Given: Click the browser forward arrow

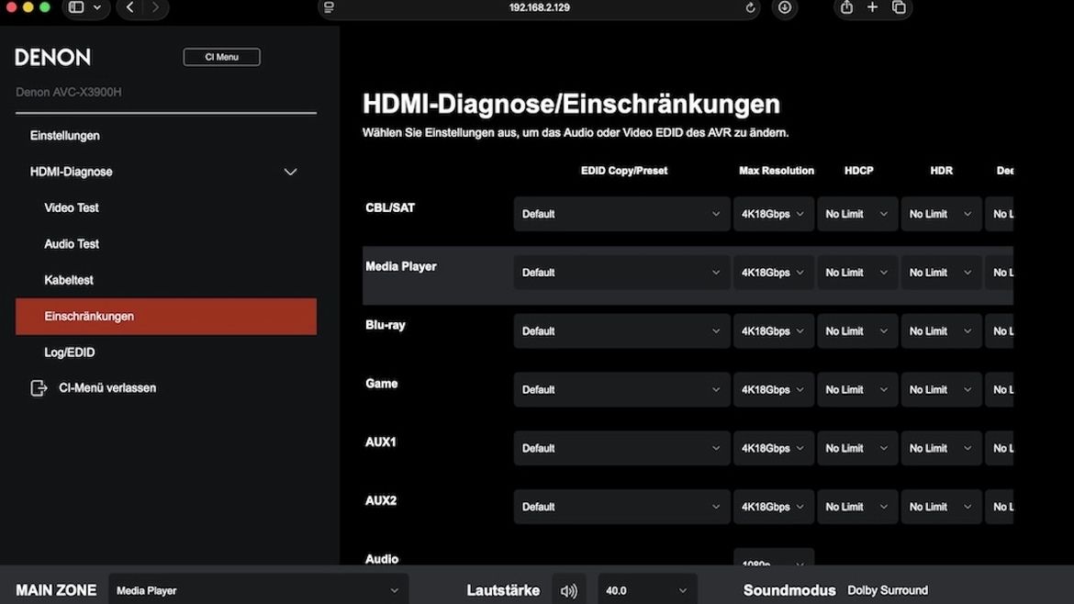Looking at the screenshot, I should tap(155, 7).
